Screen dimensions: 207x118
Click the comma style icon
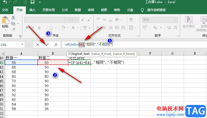click(x=161, y=28)
